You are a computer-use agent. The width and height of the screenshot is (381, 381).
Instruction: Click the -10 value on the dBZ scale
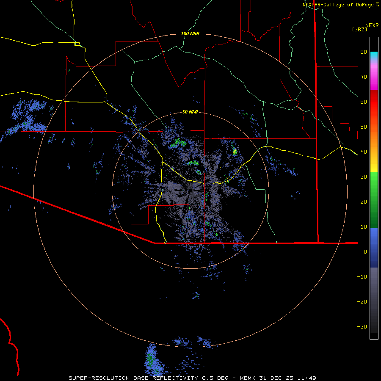362,276
